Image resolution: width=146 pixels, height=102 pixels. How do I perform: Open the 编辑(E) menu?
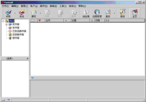[x=15, y=6]
